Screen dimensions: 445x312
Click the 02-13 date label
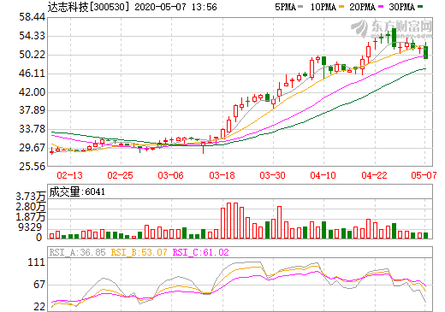(69, 175)
